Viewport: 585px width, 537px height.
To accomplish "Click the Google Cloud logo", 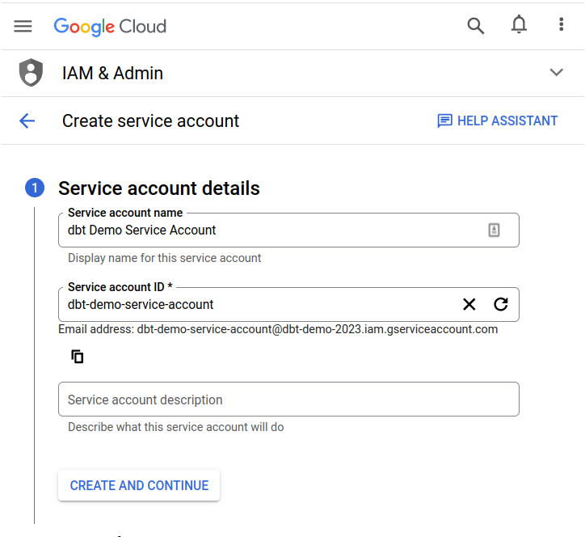I will pyautogui.click(x=110, y=26).
